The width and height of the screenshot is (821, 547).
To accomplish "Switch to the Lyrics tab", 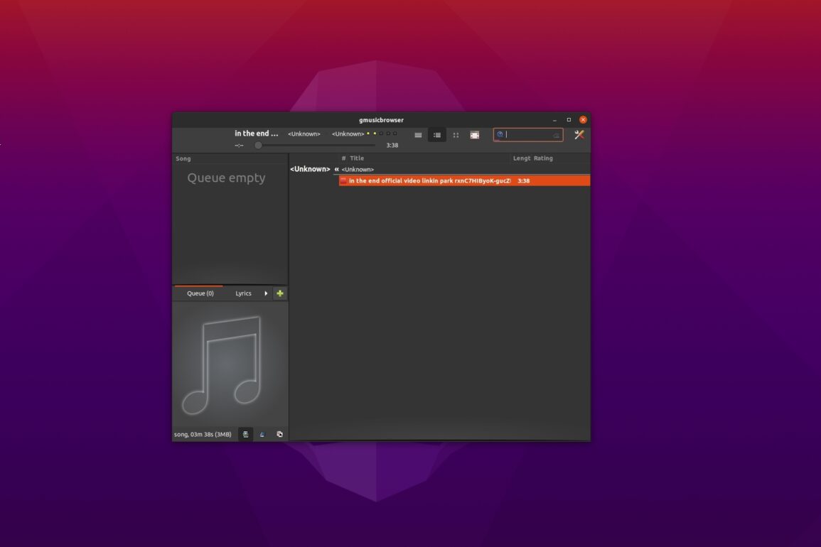I will (243, 293).
